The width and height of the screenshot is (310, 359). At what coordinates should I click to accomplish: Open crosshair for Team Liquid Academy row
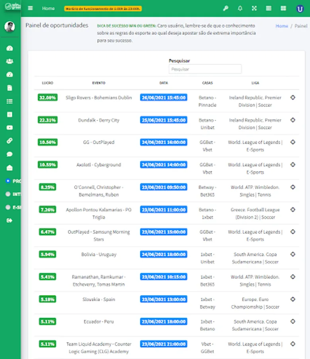[x=293, y=344]
